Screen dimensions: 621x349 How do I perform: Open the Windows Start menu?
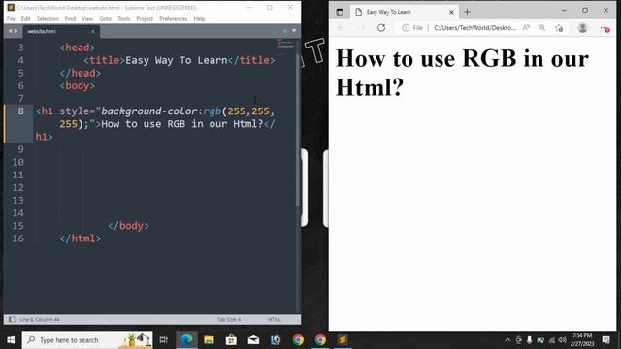11,340
